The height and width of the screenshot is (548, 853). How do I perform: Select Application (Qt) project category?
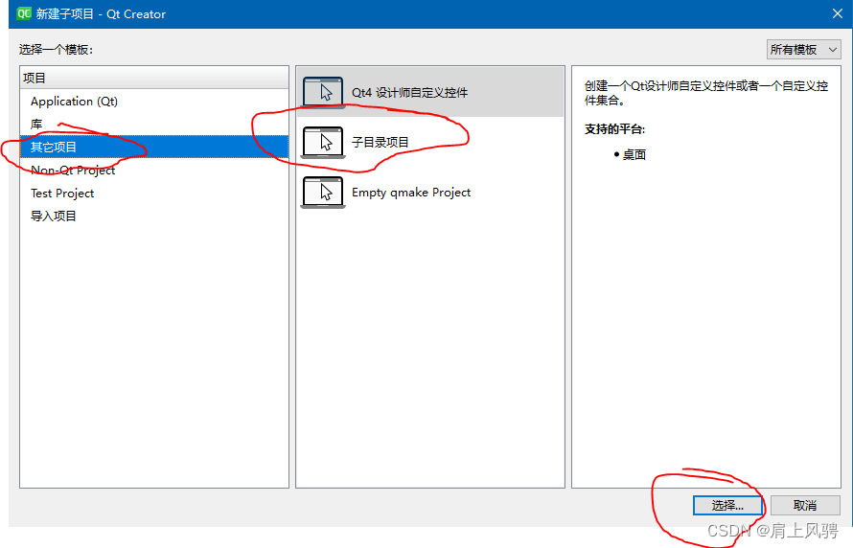click(x=154, y=102)
